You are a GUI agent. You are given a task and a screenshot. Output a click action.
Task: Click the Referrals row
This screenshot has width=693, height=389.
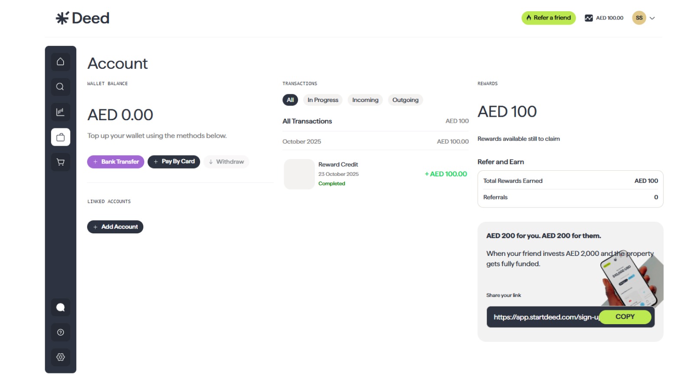570,197
